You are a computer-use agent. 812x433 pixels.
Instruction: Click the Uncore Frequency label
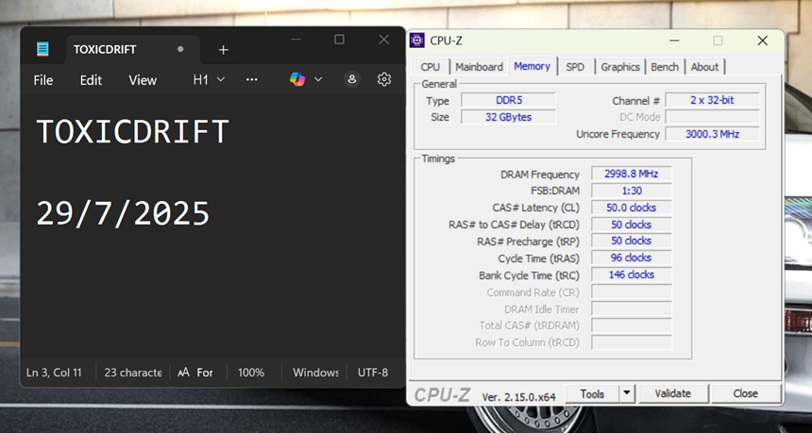click(x=617, y=134)
